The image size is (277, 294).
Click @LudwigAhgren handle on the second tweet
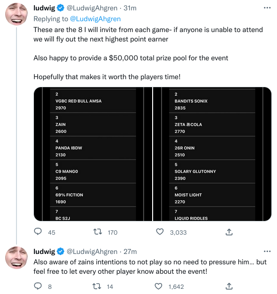(x=92, y=252)
